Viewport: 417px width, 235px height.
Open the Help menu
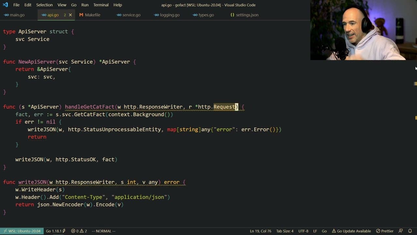[x=118, y=5]
